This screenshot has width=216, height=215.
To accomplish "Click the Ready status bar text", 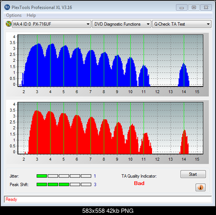I will tap(11, 199).
